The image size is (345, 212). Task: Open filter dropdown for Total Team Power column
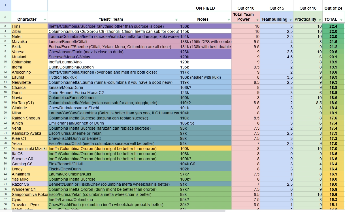[257, 20]
